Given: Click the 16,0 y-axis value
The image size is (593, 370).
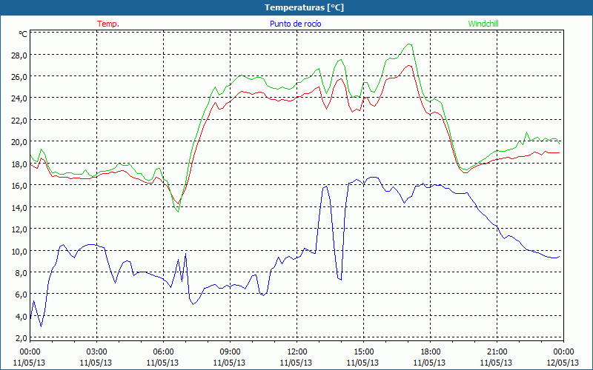Looking at the screenshot, I should pyautogui.click(x=19, y=186).
